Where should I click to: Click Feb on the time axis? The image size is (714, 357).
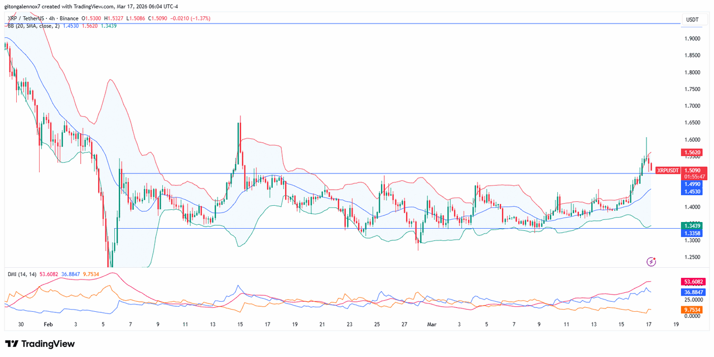pyautogui.click(x=47, y=324)
